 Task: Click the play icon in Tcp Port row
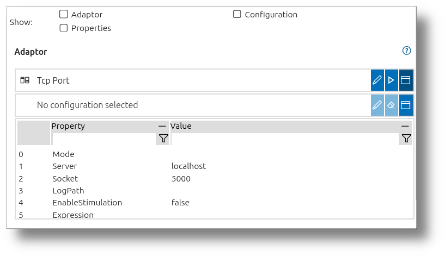click(x=392, y=80)
